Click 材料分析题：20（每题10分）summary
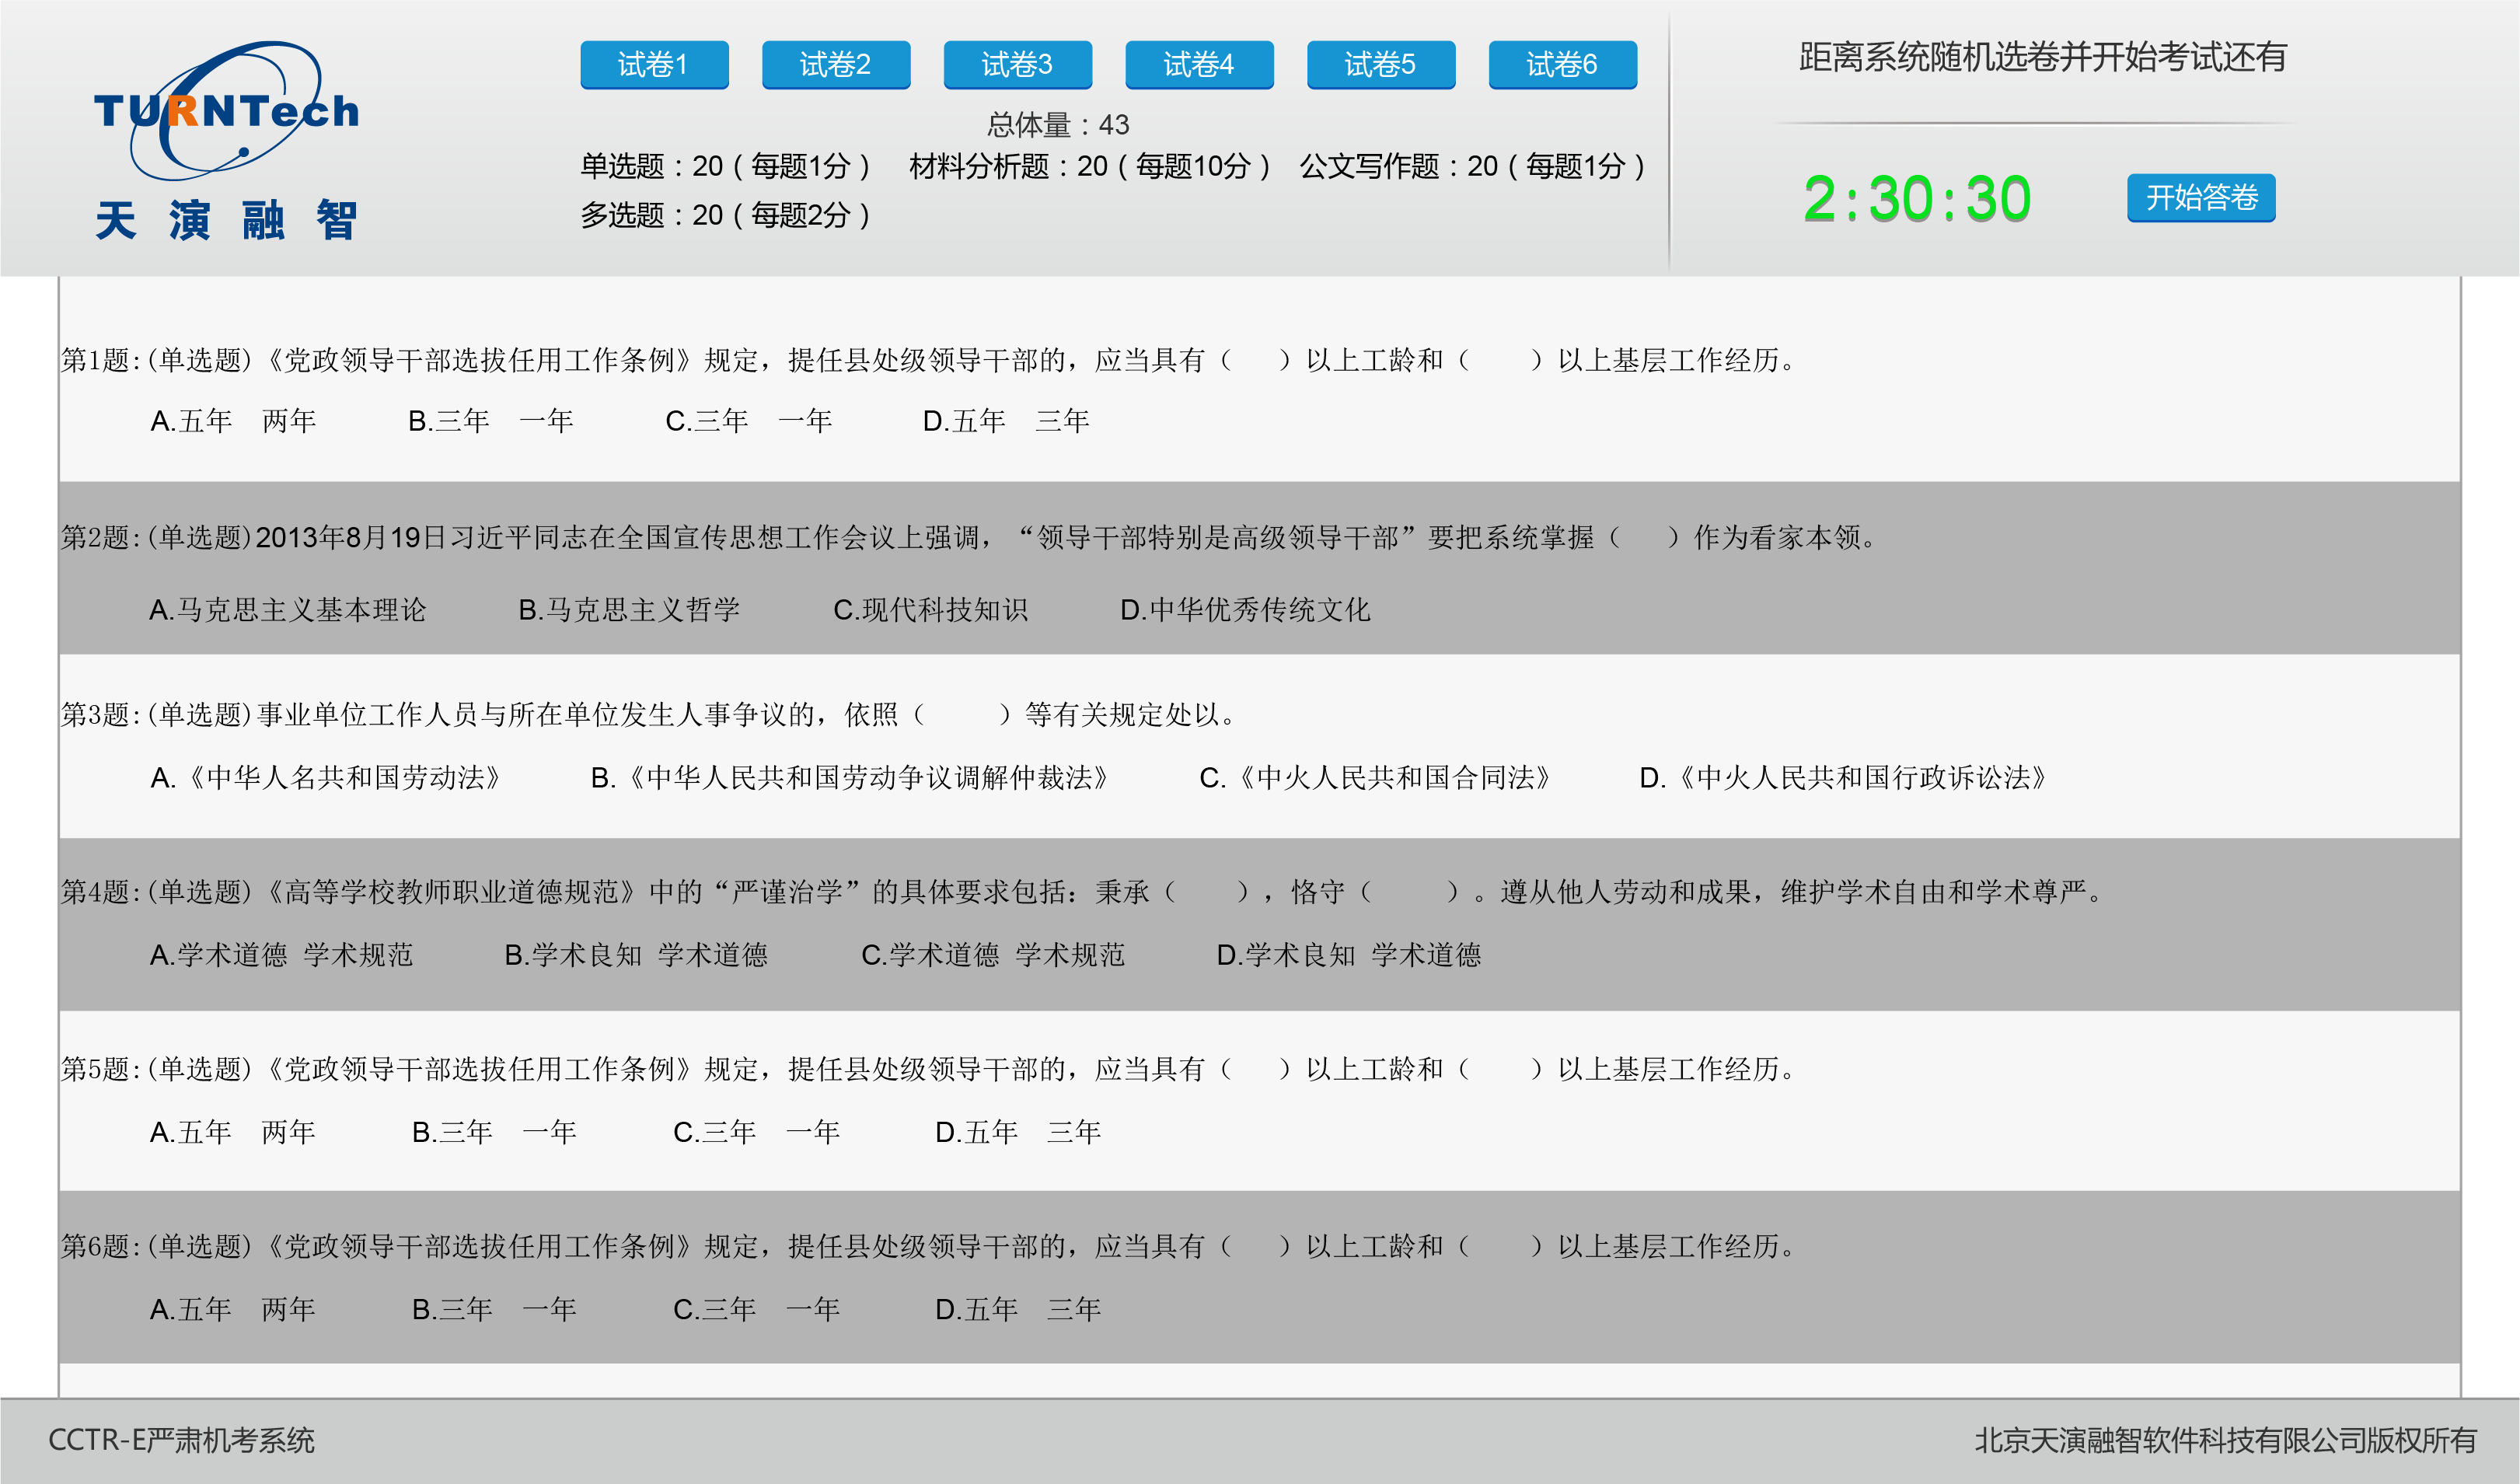 point(1090,166)
